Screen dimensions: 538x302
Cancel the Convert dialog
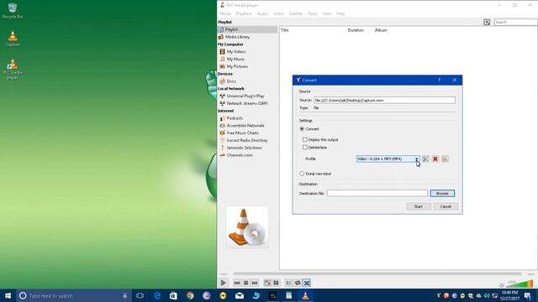point(446,206)
